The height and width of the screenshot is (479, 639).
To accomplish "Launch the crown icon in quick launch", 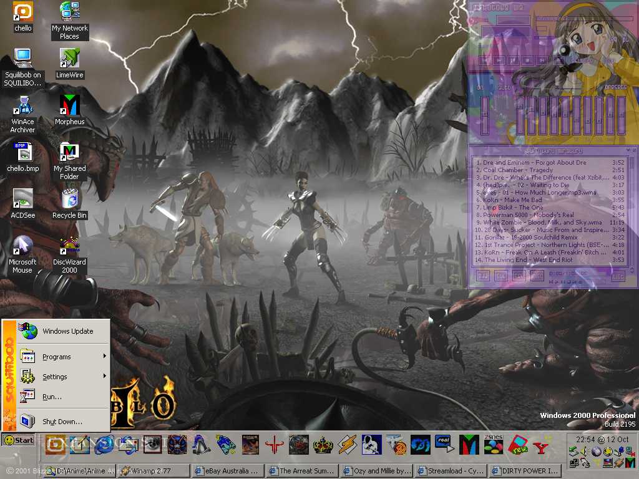I will (x=323, y=444).
